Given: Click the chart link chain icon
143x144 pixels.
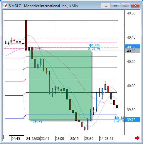Looking at the screenshot, I should click(x=105, y=6).
